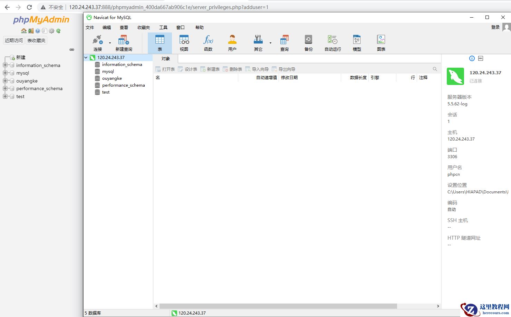Click the 其它 (Others) tools icon

[x=258, y=43]
